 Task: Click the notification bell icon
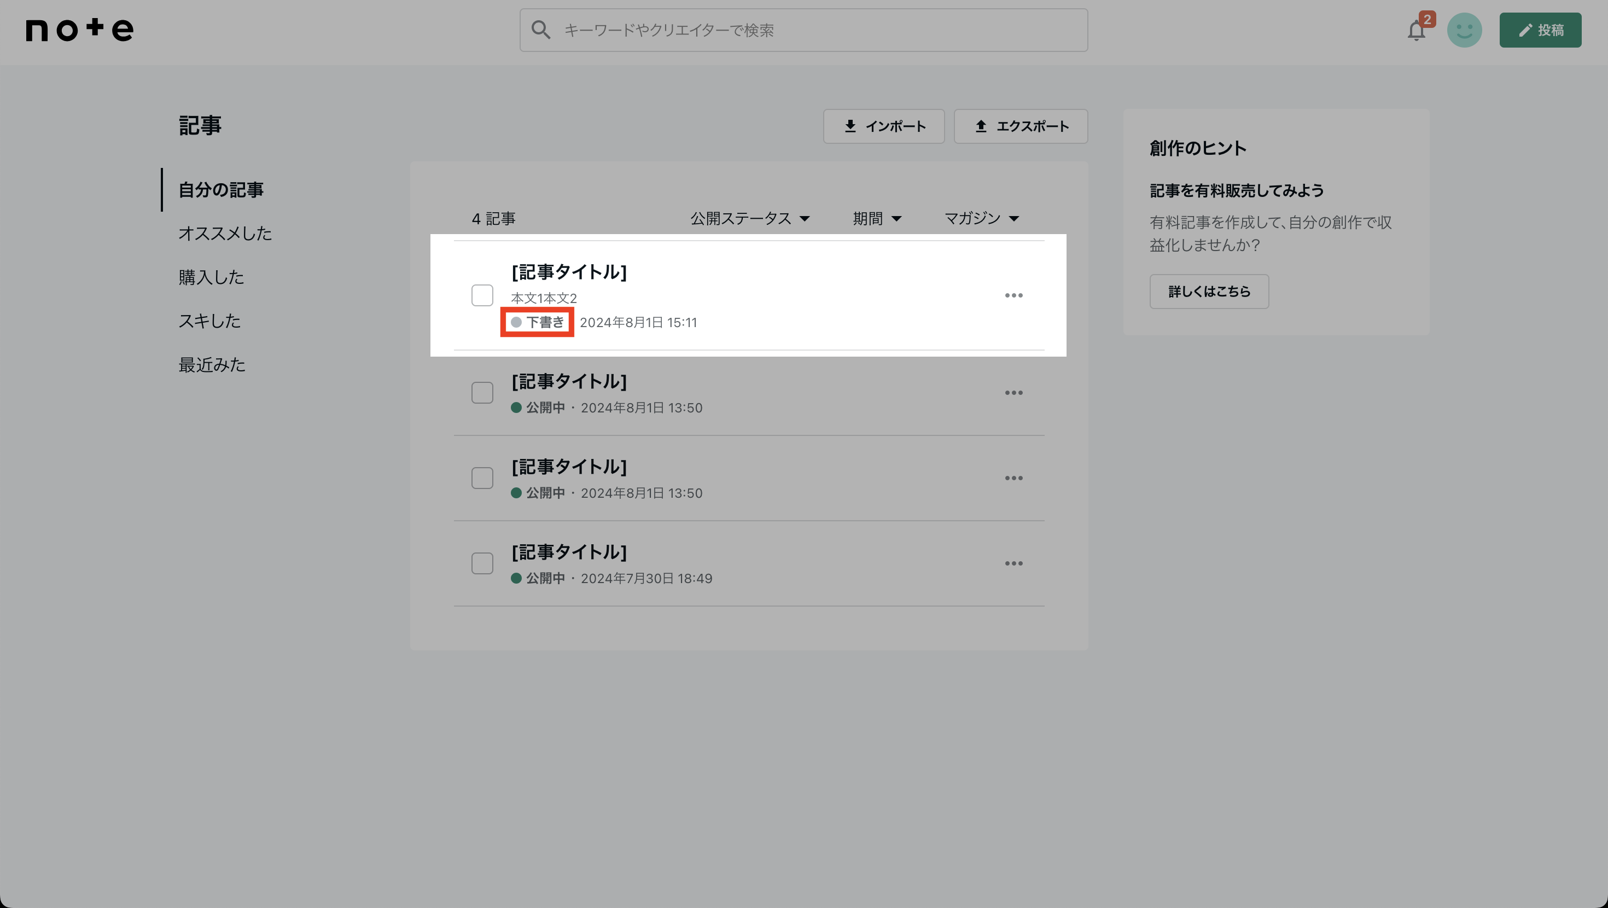click(x=1415, y=30)
